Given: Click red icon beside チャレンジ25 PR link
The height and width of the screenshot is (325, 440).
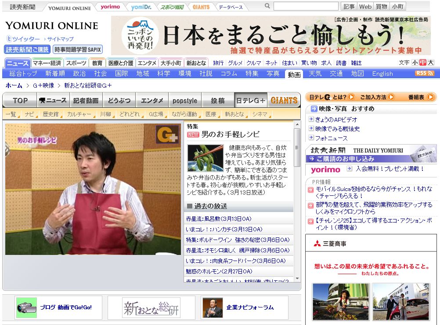Looking at the screenshot, I should [x=310, y=222].
